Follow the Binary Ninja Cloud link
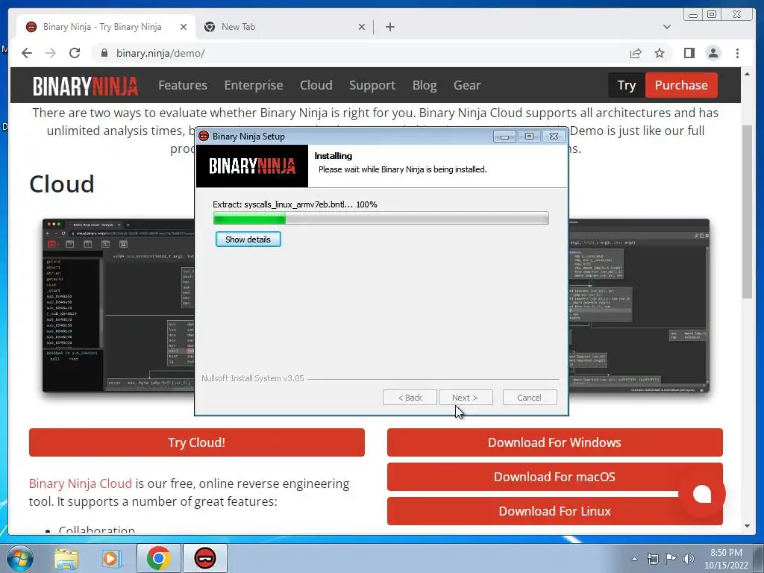 pyautogui.click(x=81, y=483)
